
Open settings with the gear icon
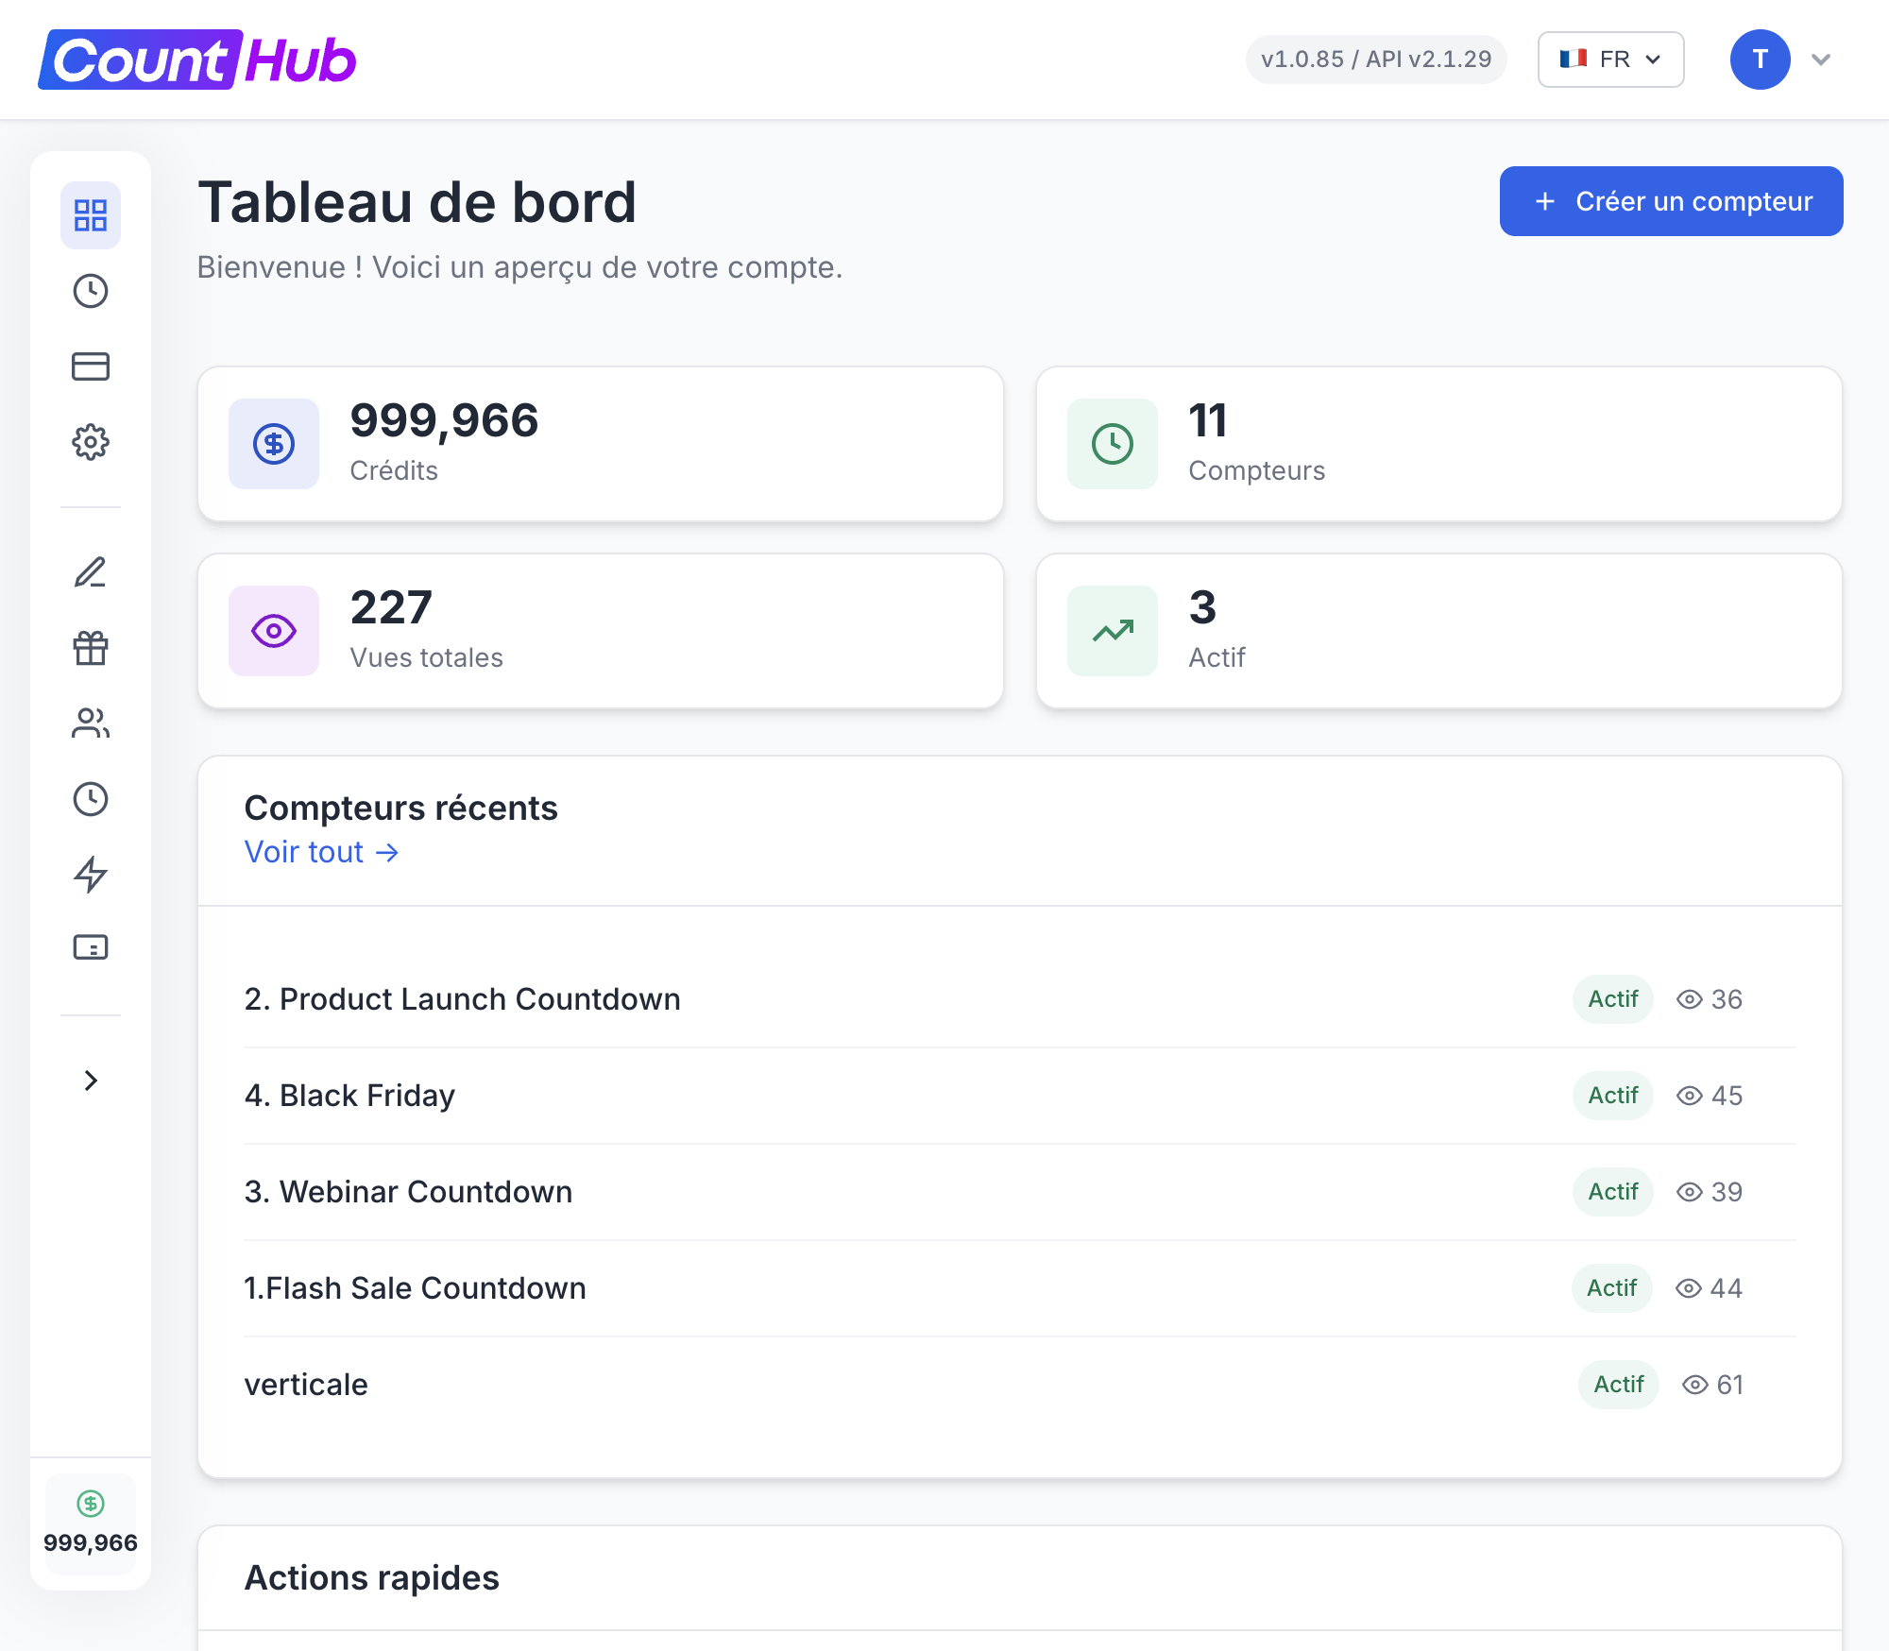coord(91,442)
